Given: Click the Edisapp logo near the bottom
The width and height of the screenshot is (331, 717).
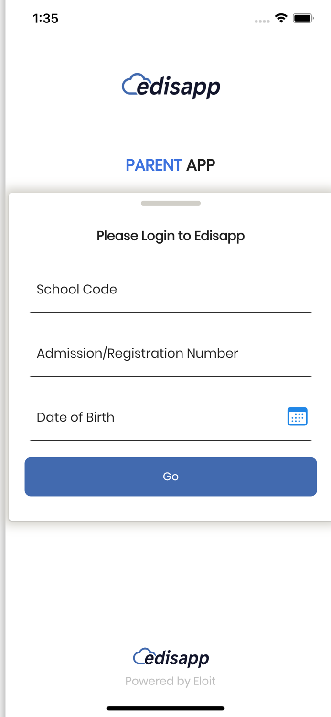Looking at the screenshot, I should pyautogui.click(x=171, y=657).
